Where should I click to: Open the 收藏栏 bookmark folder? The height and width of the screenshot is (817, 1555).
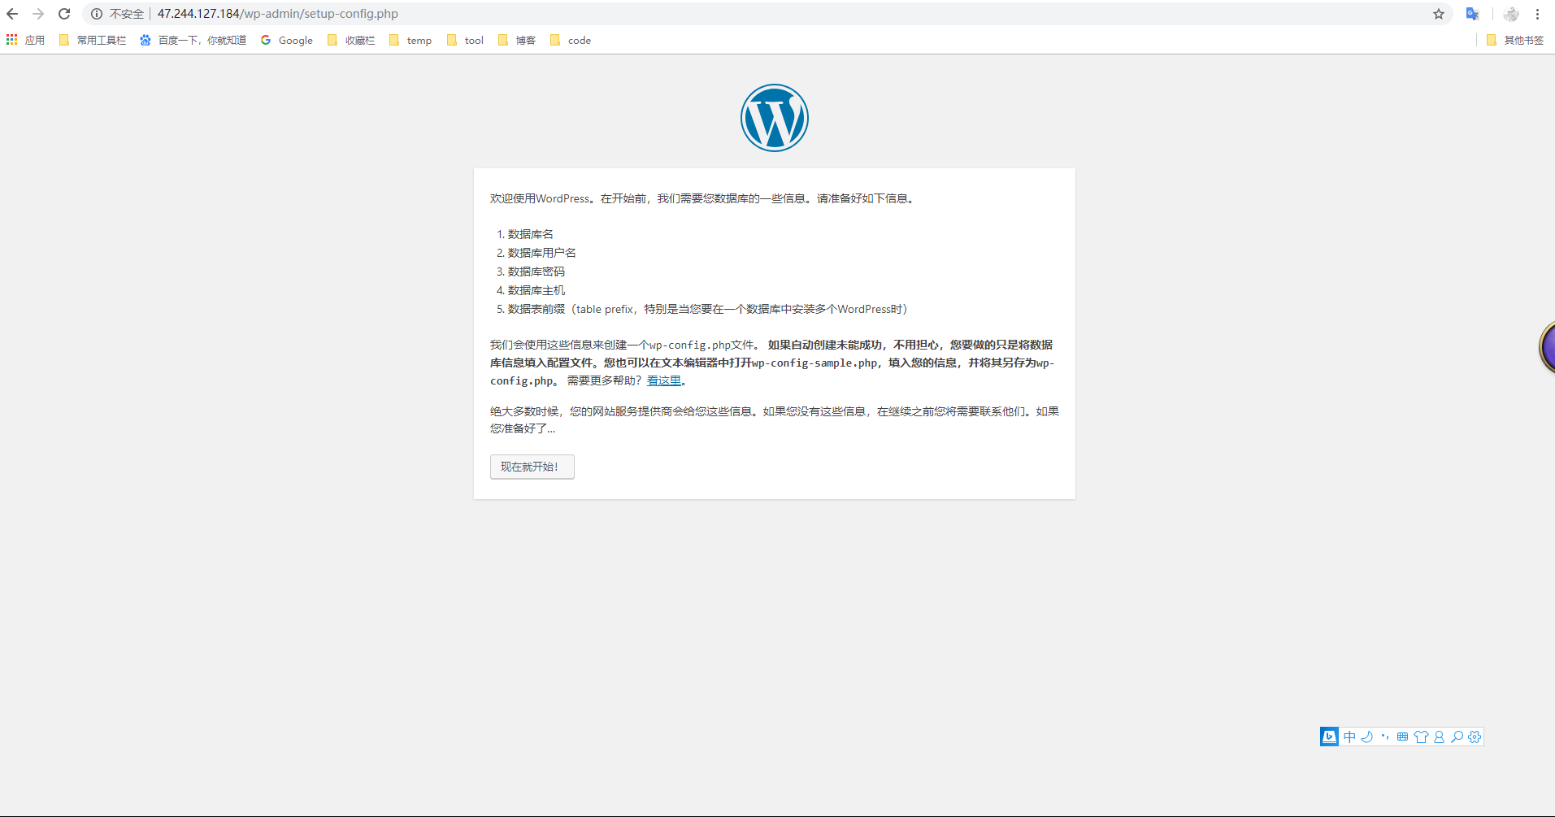point(351,40)
